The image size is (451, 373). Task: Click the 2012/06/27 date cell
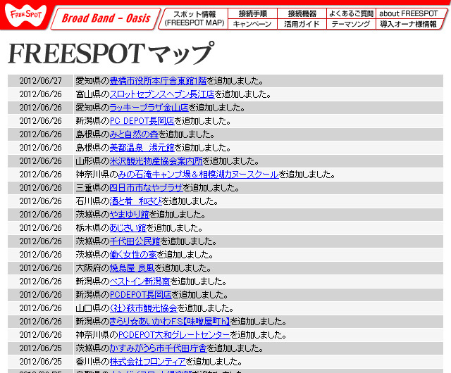point(41,81)
